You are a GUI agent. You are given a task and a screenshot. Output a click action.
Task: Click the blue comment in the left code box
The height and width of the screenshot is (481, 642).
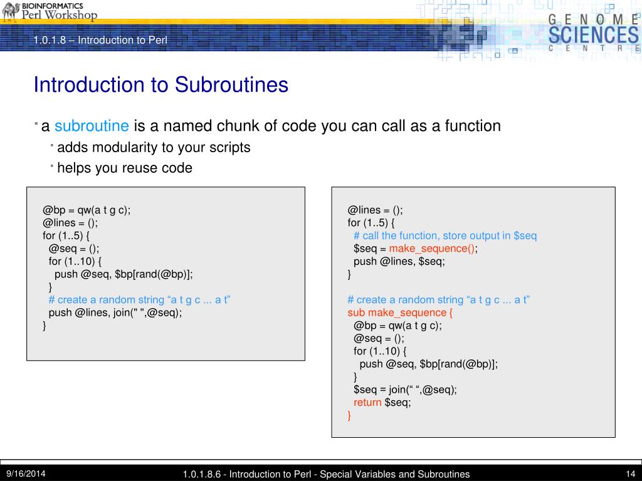pos(139,300)
